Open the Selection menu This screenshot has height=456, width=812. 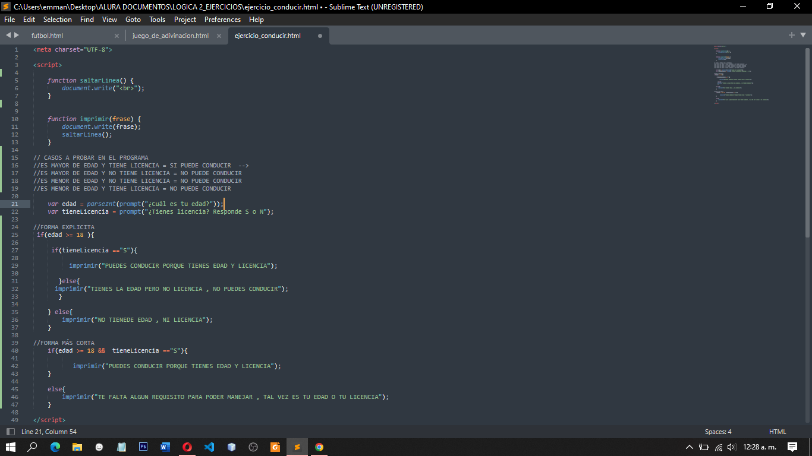coord(58,20)
